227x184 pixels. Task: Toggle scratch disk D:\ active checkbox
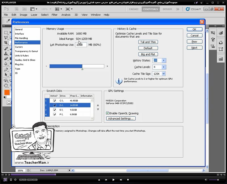tap(54, 105)
